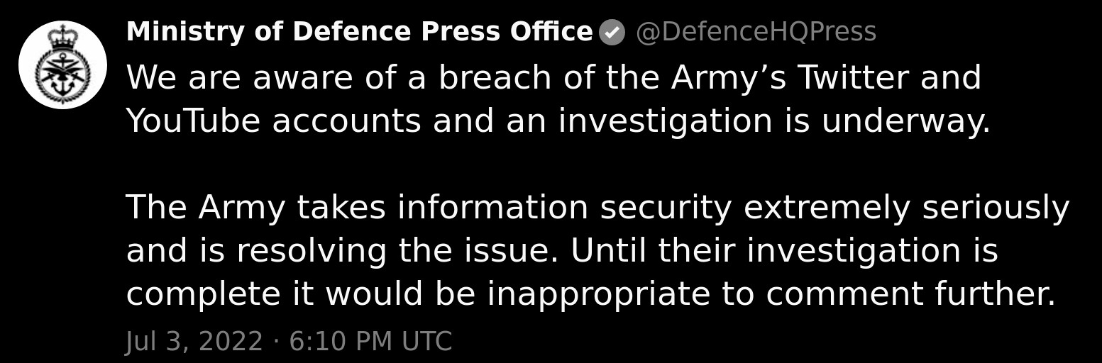The height and width of the screenshot is (363, 1102).
Task: Select the first paragraph about the breach
Action: click(558, 99)
